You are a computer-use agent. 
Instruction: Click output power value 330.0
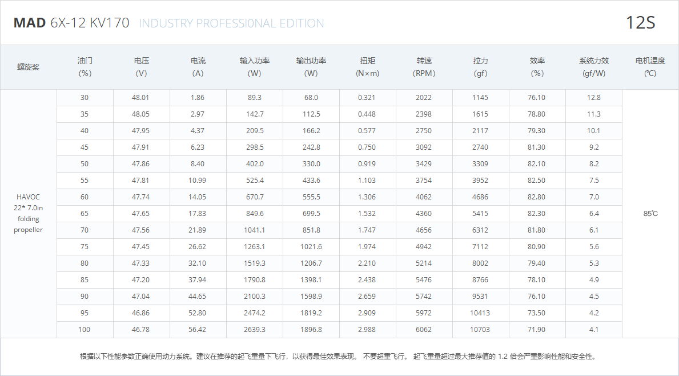[311, 164]
